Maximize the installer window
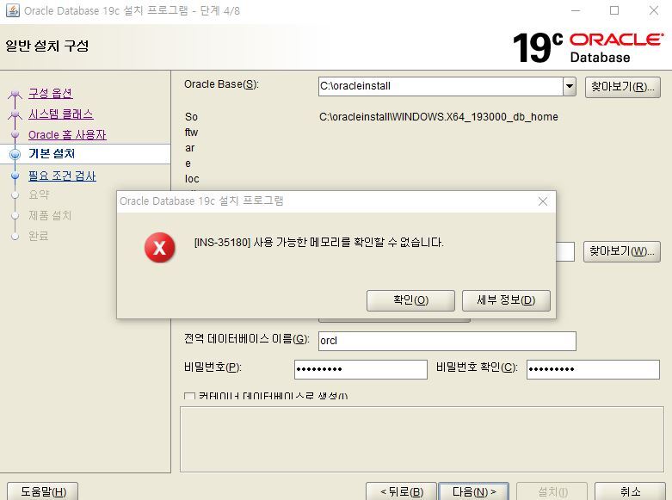 [x=614, y=10]
